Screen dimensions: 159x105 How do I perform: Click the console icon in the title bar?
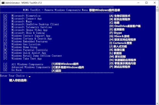coord(3,3)
